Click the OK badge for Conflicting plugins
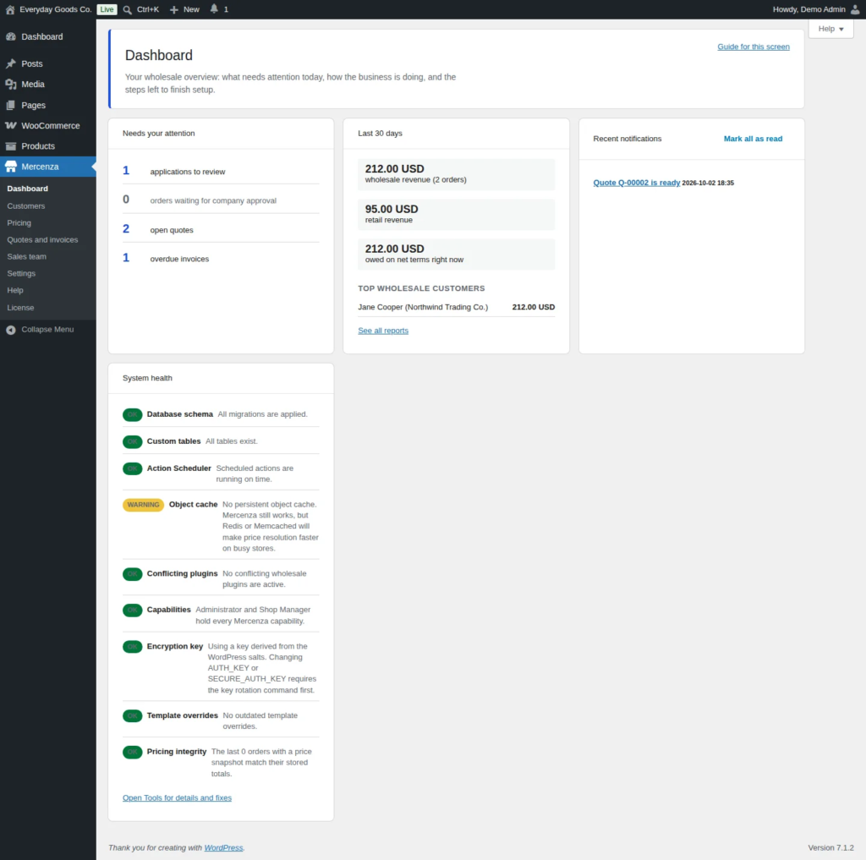866x860 pixels. pos(133,574)
